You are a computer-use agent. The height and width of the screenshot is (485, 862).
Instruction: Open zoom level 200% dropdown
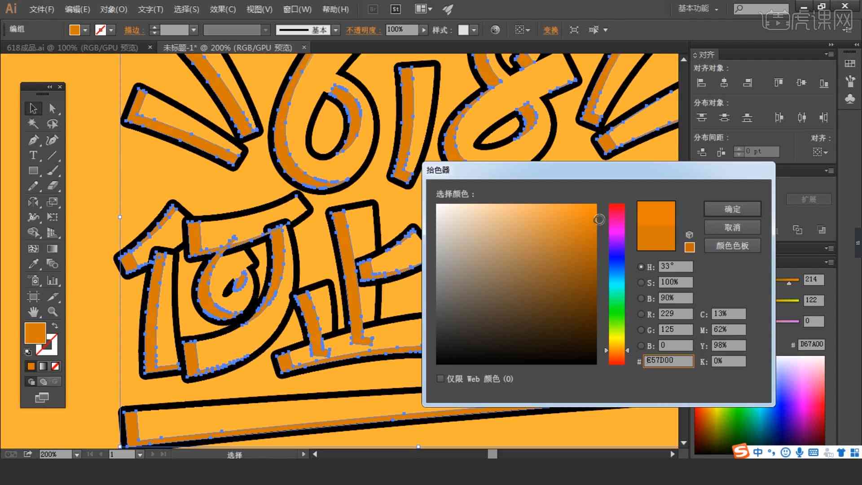coord(77,454)
